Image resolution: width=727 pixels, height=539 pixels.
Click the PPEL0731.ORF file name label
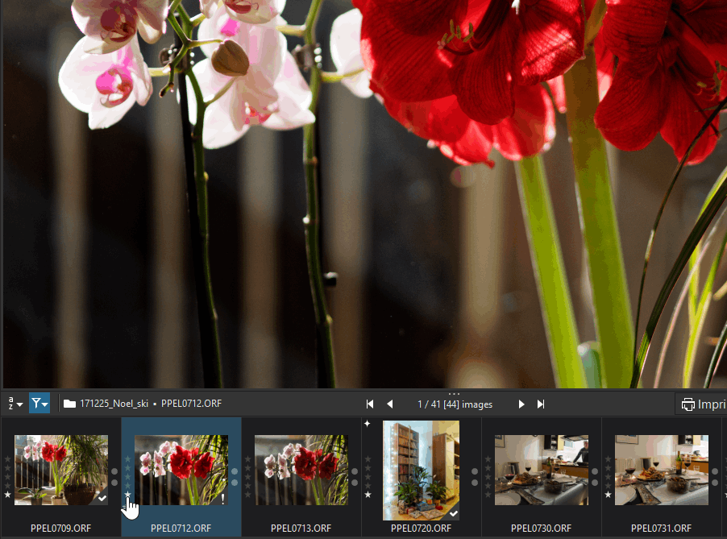coord(661,529)
